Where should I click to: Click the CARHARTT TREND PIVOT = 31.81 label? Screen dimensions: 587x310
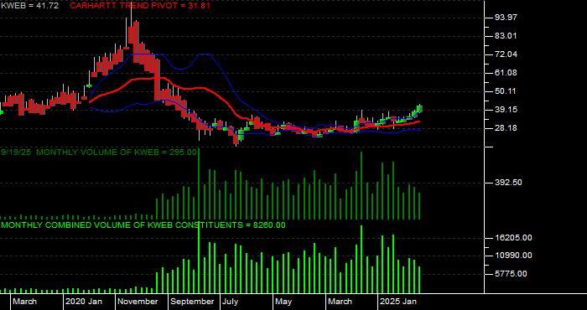click(x=140, y=6)
